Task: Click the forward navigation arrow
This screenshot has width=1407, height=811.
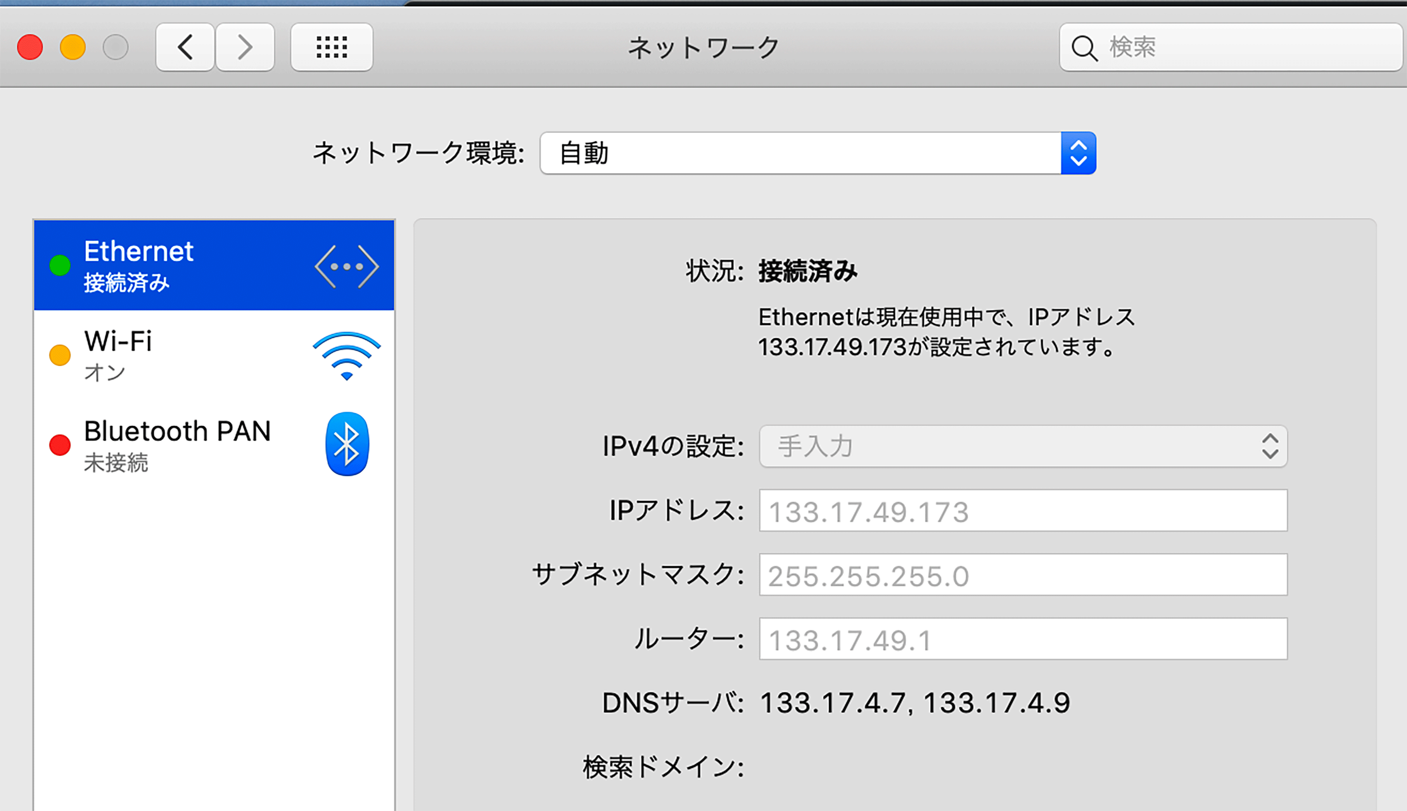Action: (x=245, y=47)
